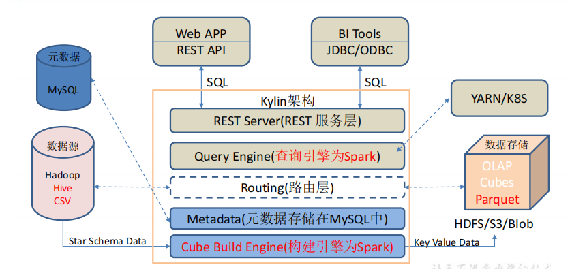
Task: Click the REST Server service layer bar
Action: click(287, 121)
